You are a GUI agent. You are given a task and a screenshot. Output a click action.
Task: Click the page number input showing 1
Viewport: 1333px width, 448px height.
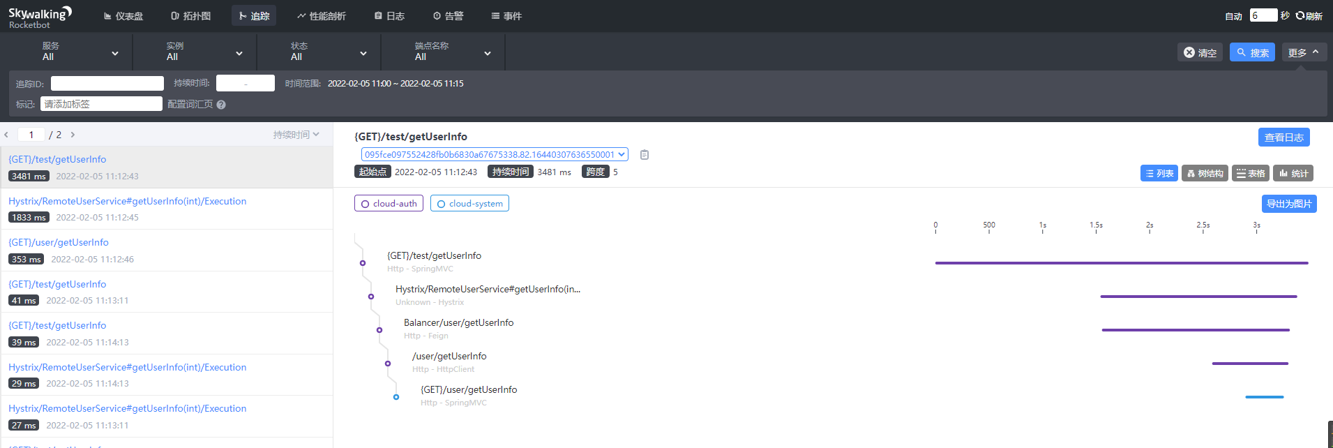tap(31, 135)
